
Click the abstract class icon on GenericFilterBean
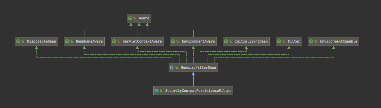pos(172,67)
